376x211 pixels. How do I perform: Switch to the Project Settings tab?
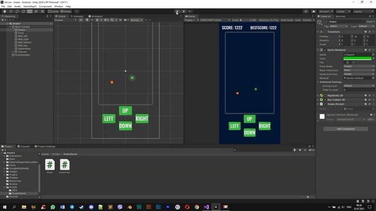(x=45, y=147)
